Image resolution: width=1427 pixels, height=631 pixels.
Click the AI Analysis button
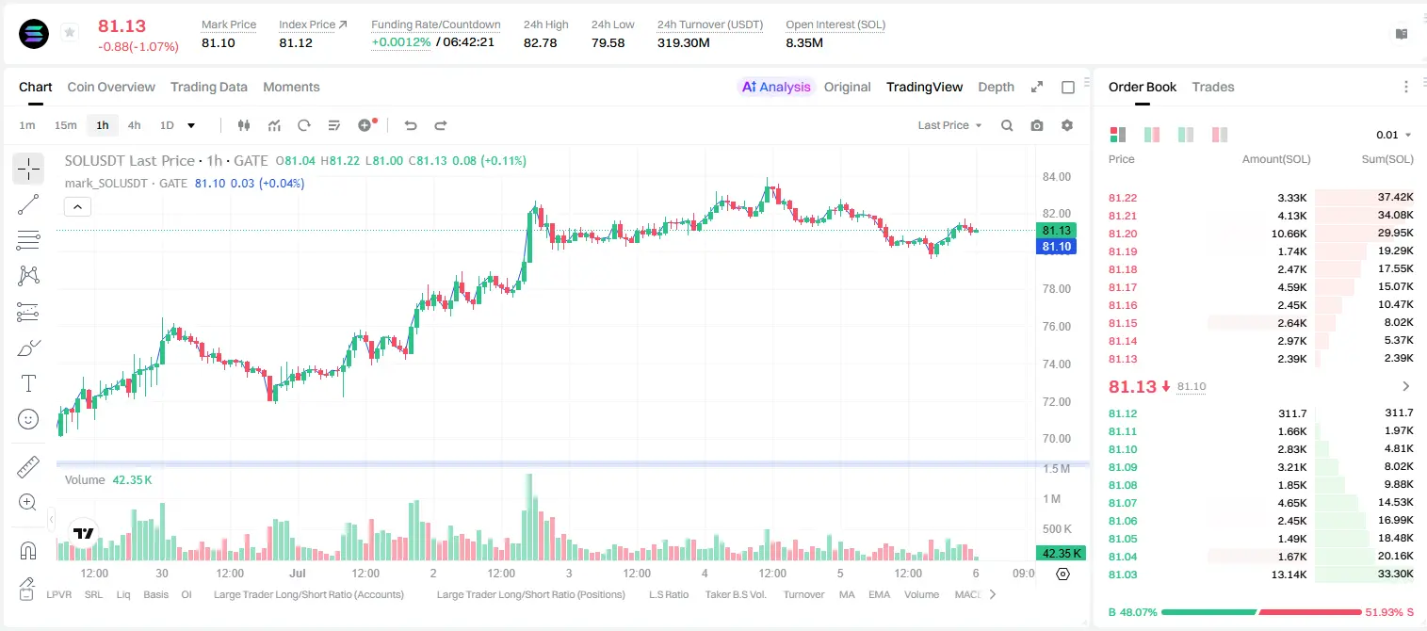[776, 87]
